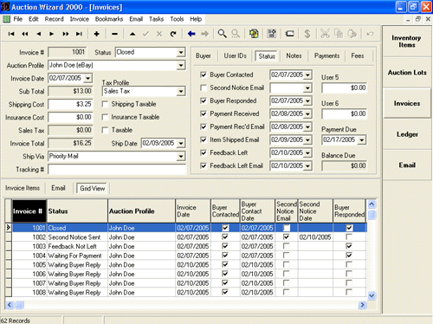This screenshot has width=433, height=324.
Task: Click the Tracking # input field
Action: click(117, 170)
